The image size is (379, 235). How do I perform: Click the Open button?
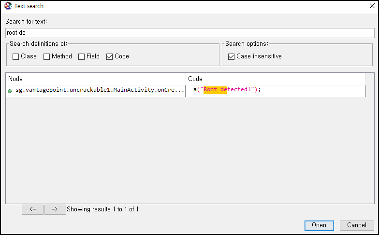319,225
